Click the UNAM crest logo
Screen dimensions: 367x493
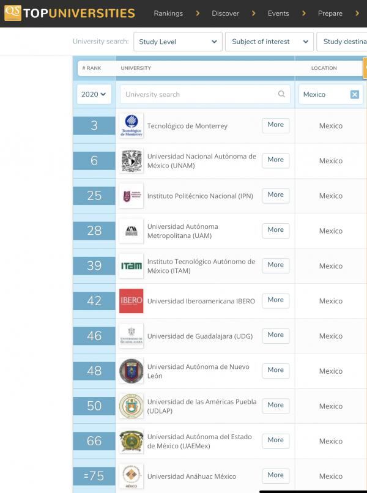tap(131, 161)
